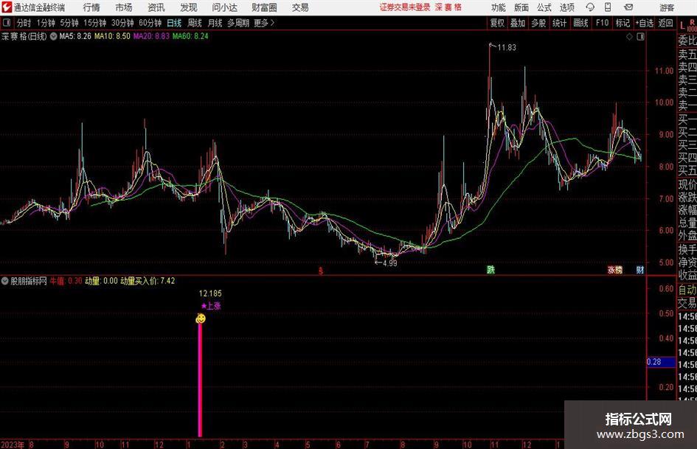Click the 动量买入价: 7.42 value
Screen dimensions: 697x449
point(148,281)
